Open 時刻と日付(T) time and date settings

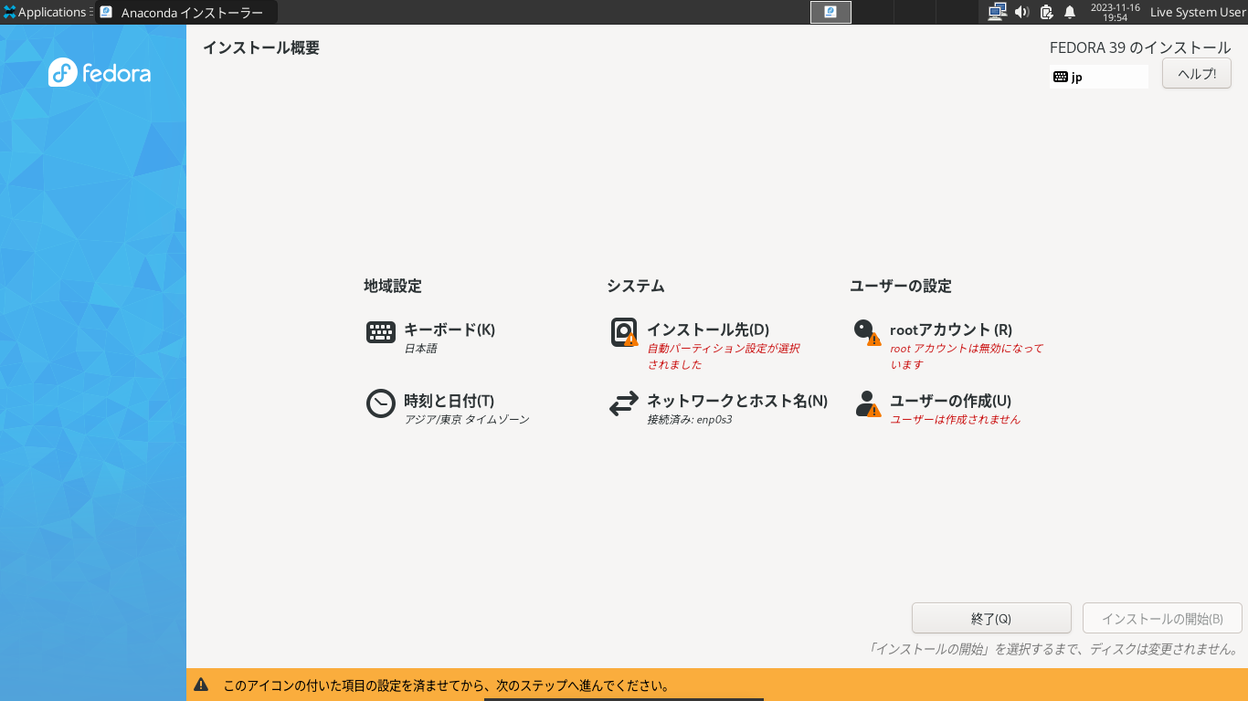[447, 408]
